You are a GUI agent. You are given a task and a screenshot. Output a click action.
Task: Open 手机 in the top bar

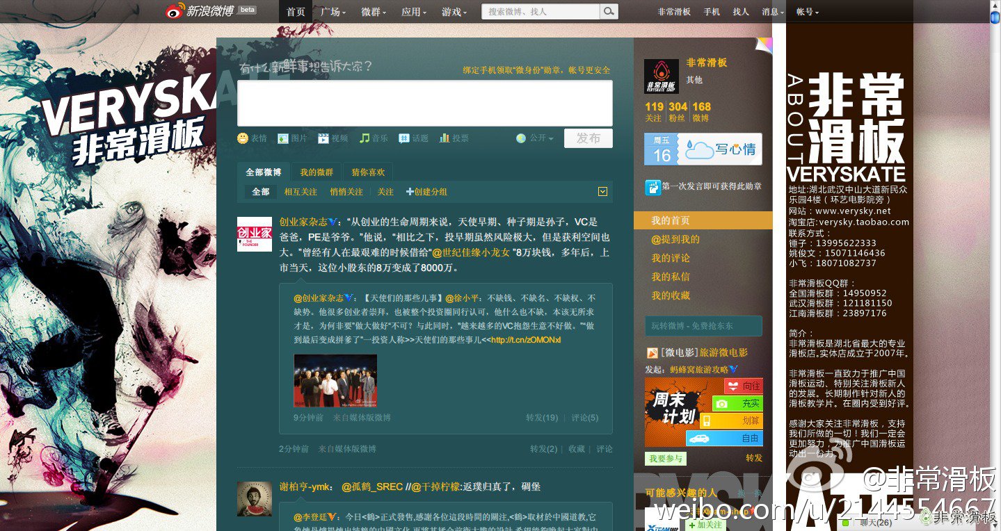pyautogui.click(x=712, y=12)
